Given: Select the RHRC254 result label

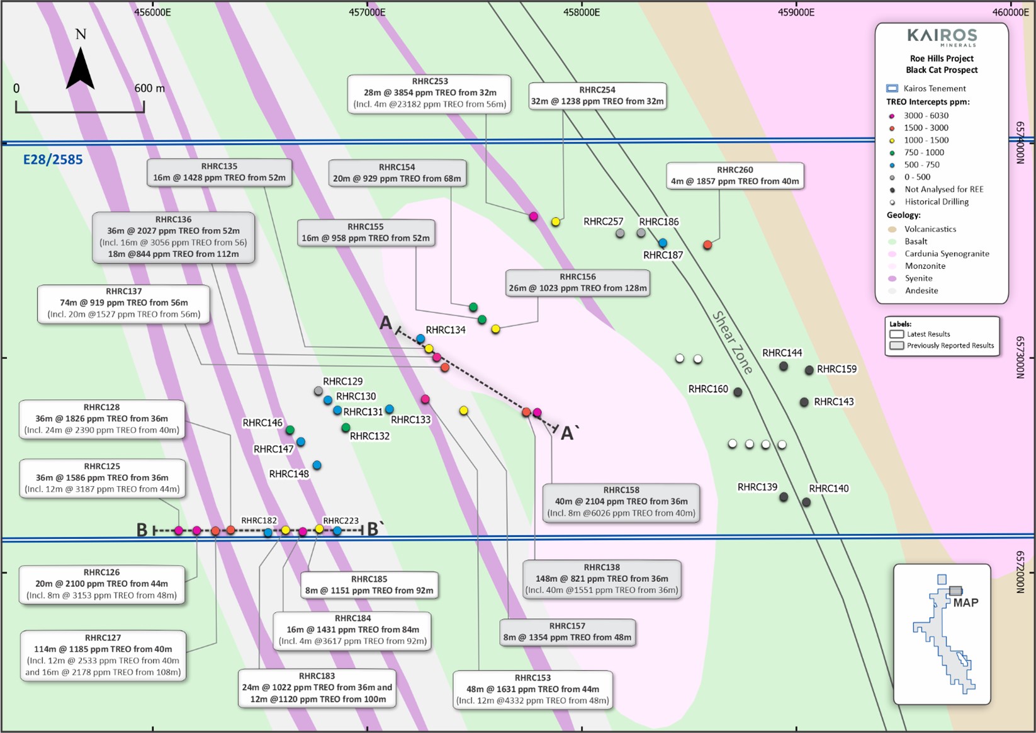Looking at the screenshot, I should (597, 96).
